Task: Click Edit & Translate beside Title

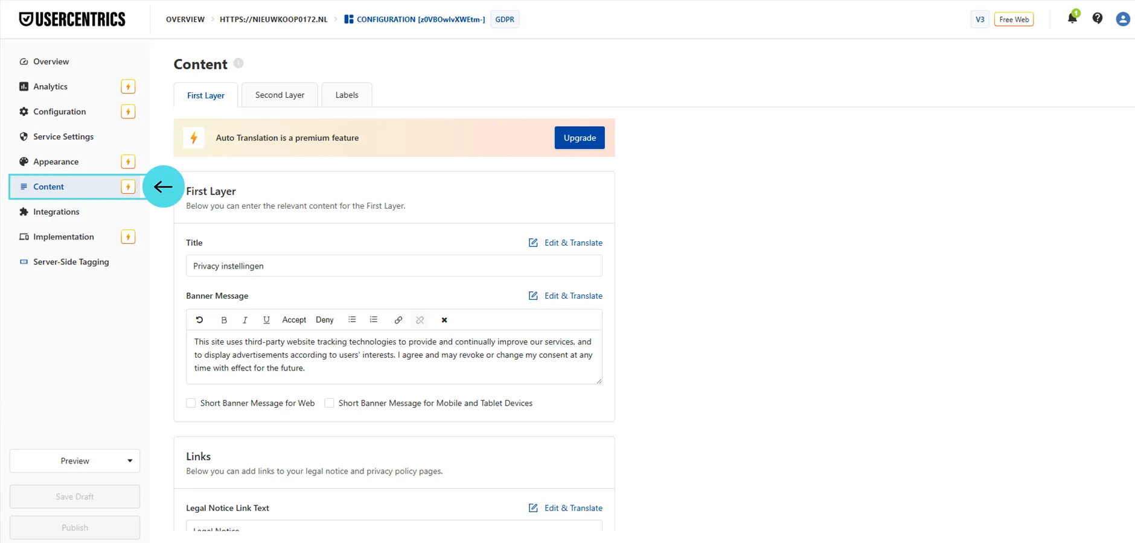Action: [566, 243]
